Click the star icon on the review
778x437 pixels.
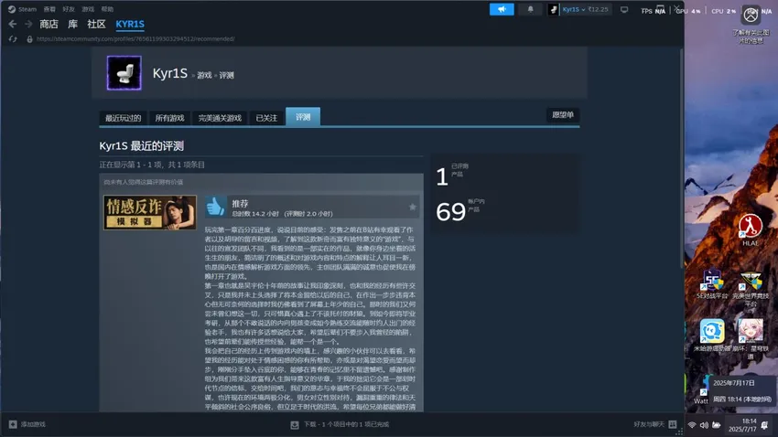coord(413,208)
